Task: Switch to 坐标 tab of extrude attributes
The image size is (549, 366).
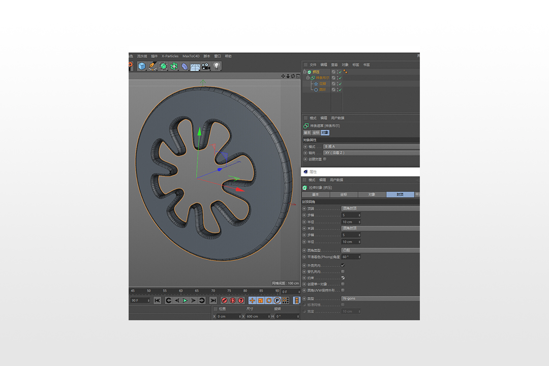Action: coord(344,194)
